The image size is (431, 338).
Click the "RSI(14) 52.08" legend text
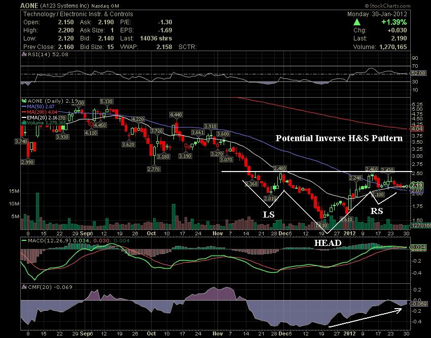tap(48, 55)
